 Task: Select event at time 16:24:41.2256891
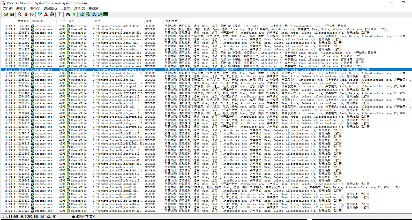click(206, 184)
